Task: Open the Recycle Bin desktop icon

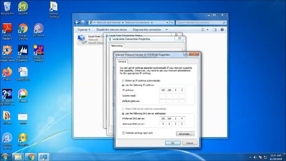Action: [7, 8]
